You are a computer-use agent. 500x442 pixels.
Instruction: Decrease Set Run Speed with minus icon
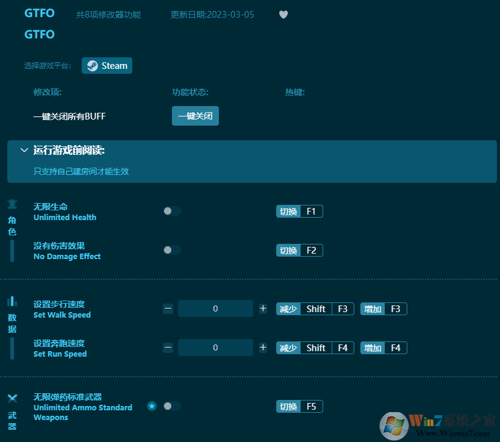coord(168,348)
